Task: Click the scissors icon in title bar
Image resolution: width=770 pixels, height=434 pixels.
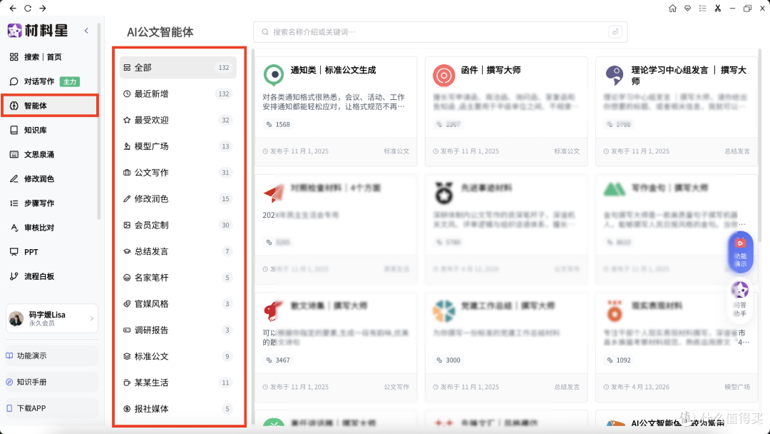Action: click(717, 9)
